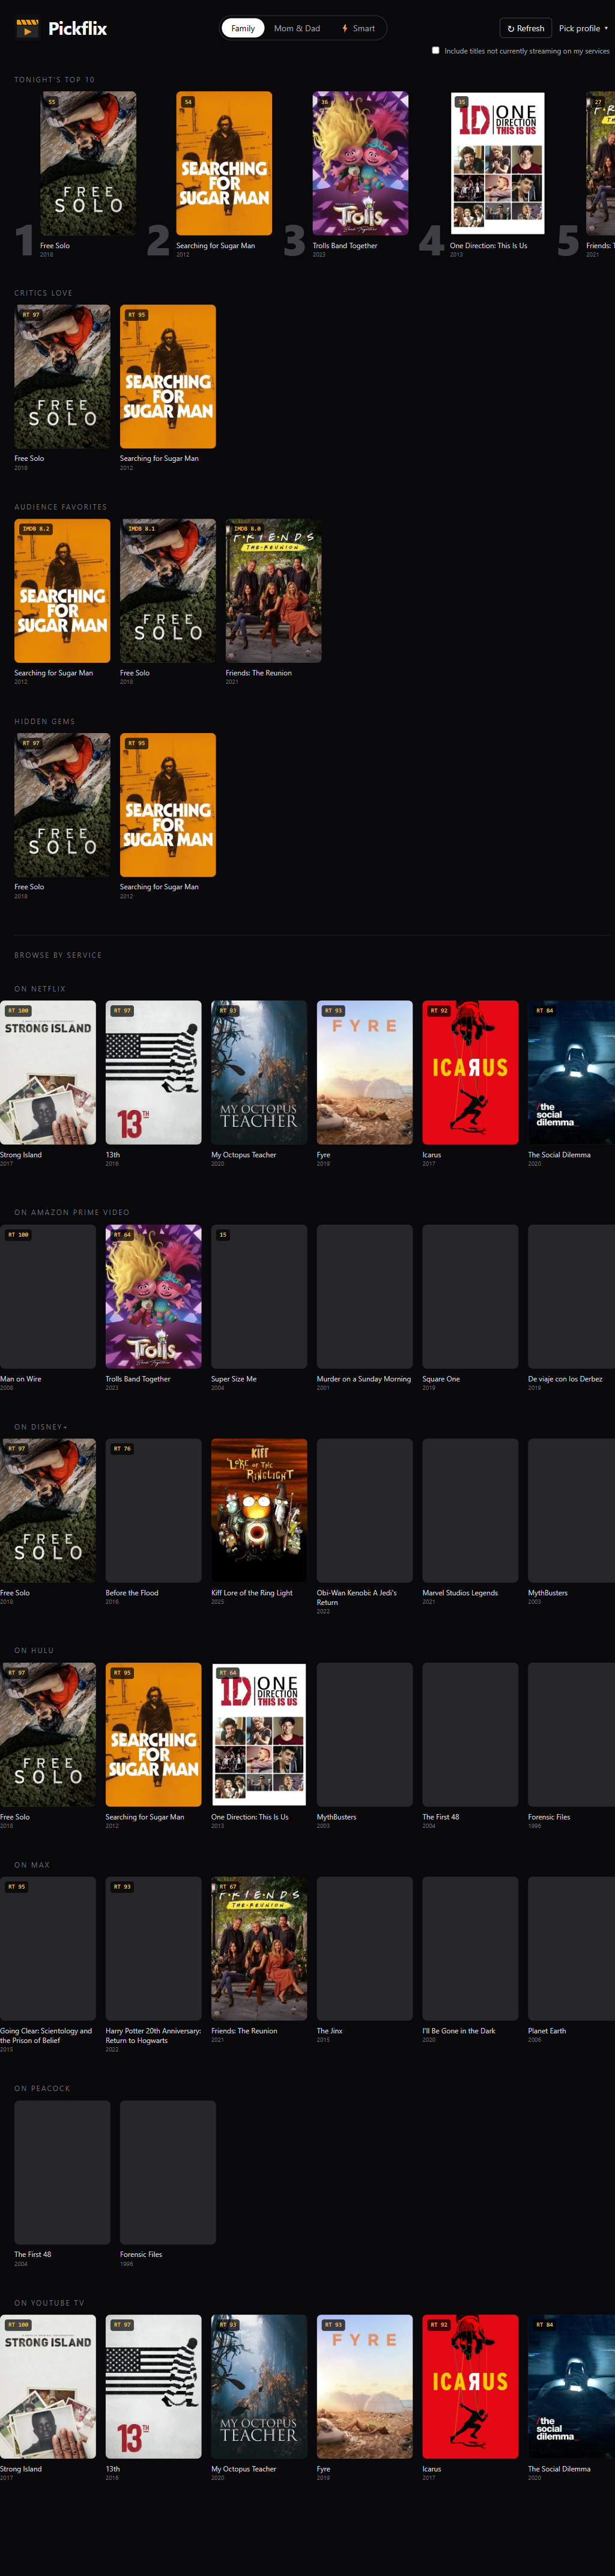Open MythBusters card in On Hulu row

(365, 1735)
